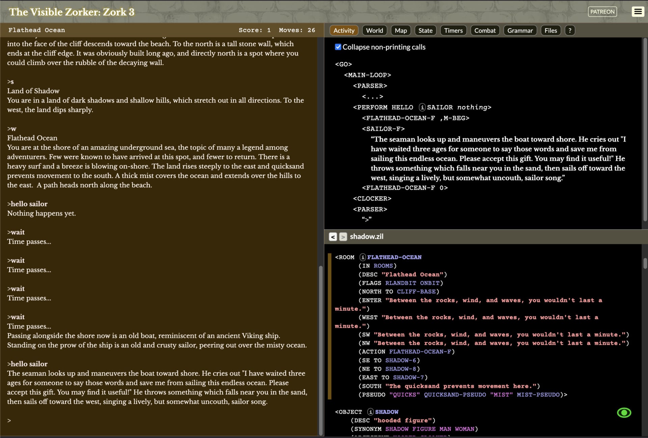Click the FLATHEAD-OCEAN room name in source
This screenshot has height=438, width=648.
pos(394,257)
